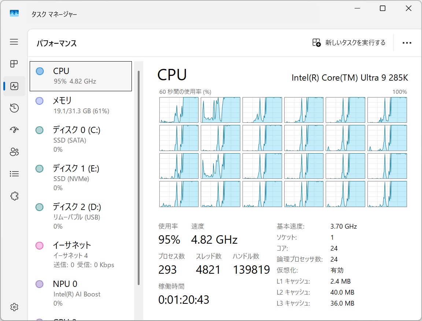Select the Performance monitor icon in sidebar

(x=14, y=86)
